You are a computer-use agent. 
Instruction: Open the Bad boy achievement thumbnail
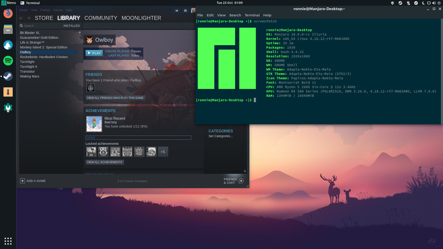94,124
